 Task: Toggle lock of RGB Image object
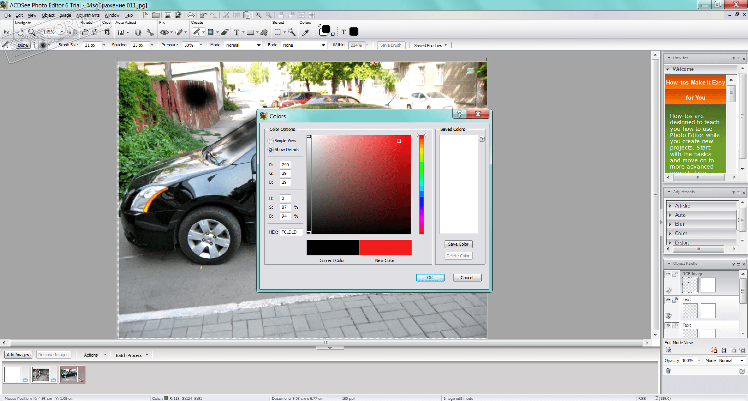click(x=675, y=274)
